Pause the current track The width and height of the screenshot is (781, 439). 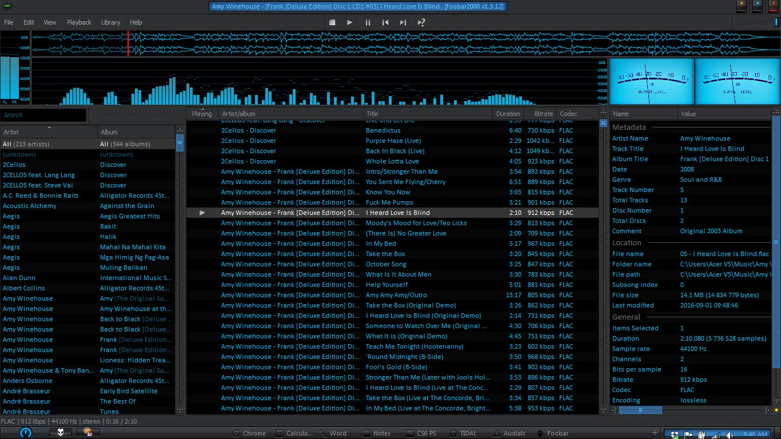[368, 22]
